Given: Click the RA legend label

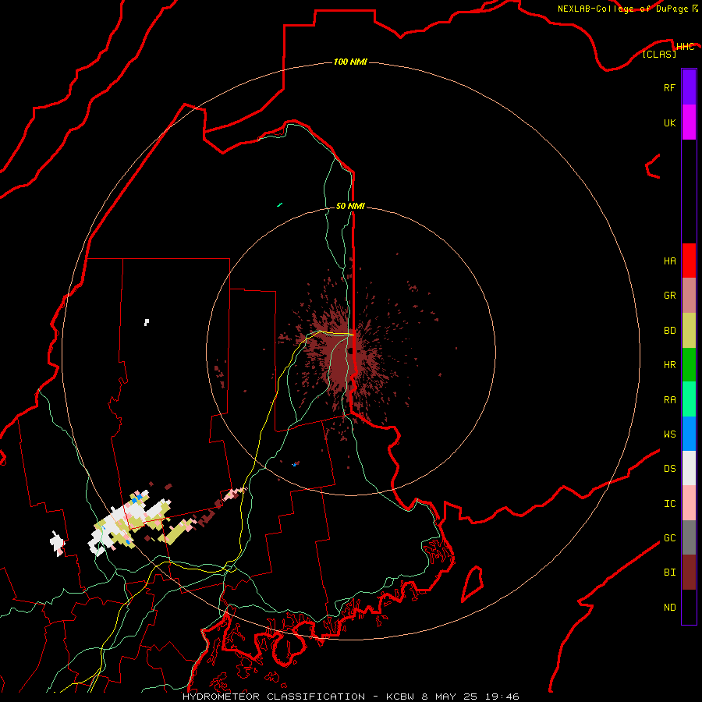Looking at the screenshot, I should (x=669, y=399).
